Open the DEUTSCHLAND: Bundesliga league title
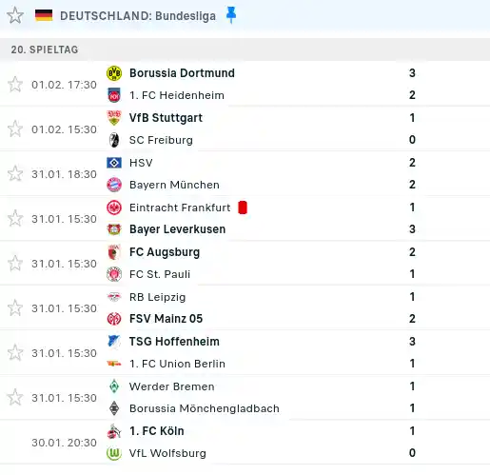 [x=138, y=16]
